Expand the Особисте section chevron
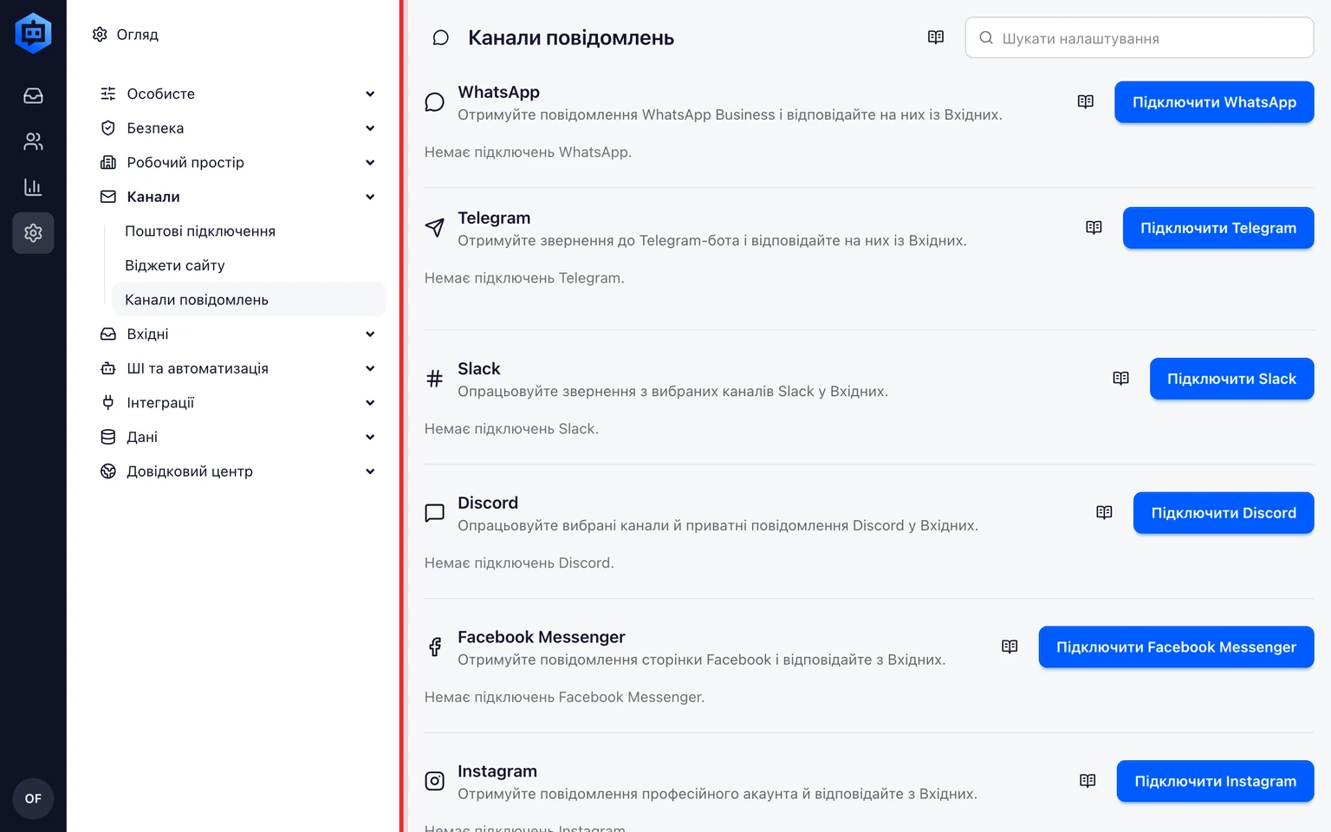 tap(370, 94)
